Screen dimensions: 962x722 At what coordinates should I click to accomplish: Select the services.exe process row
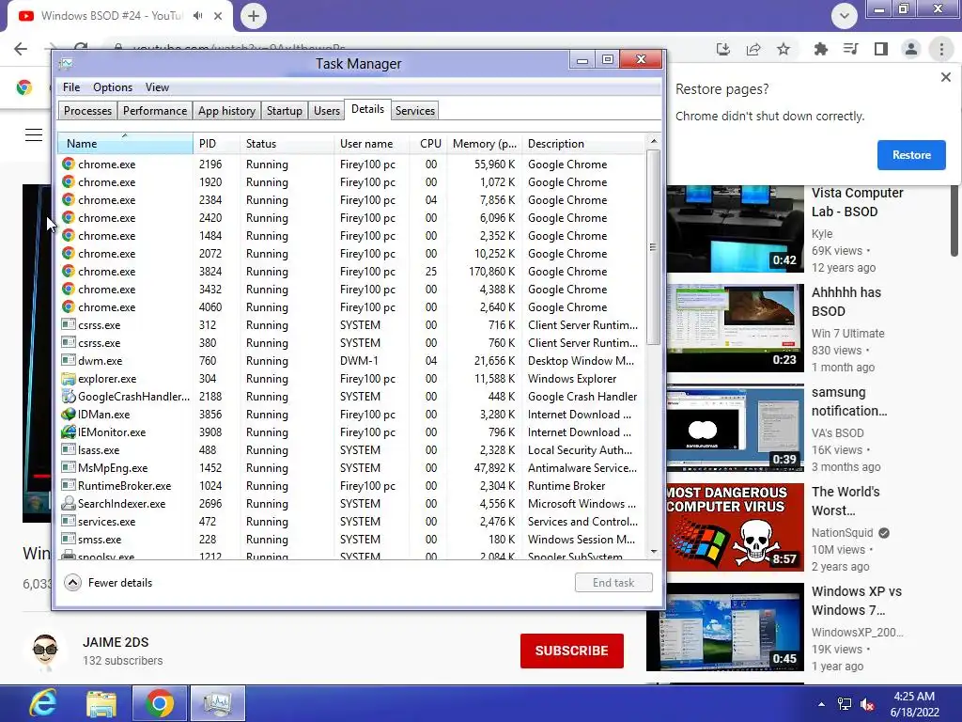[352, 522]
